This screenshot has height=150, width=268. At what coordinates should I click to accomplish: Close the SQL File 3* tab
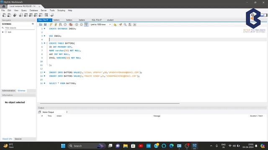click(x=50, y=20)
